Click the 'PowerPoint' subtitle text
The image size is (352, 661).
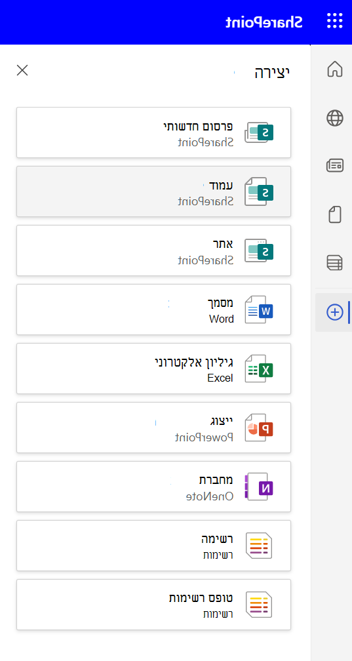205,437
